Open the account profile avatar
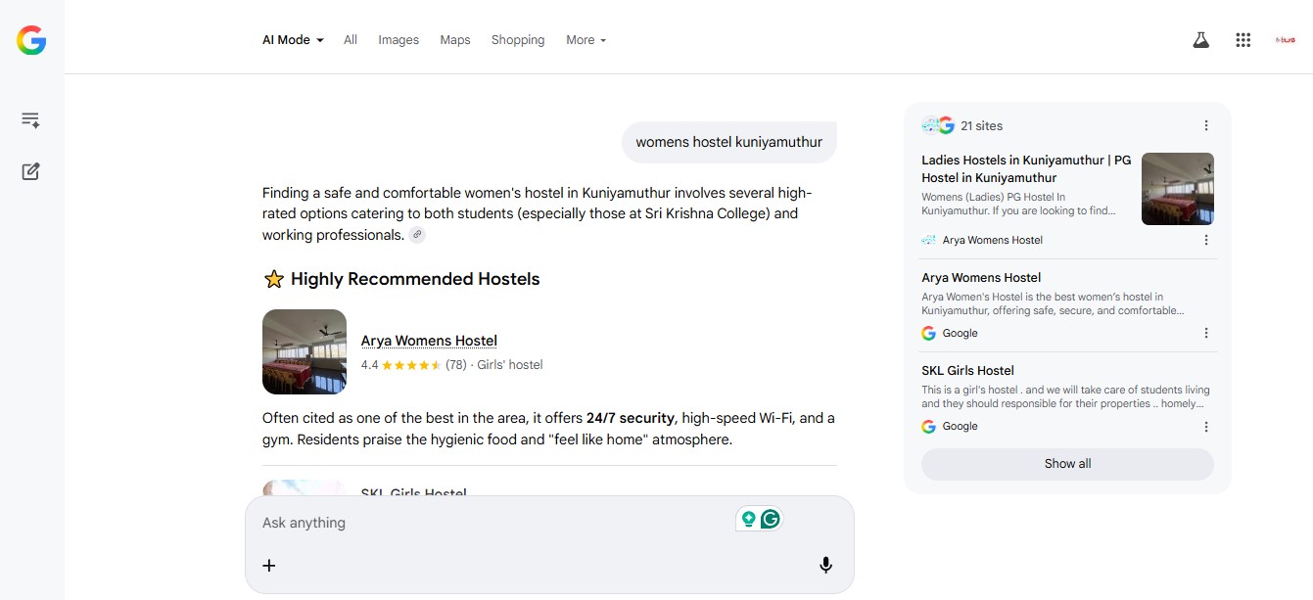 coord(1286,40)
